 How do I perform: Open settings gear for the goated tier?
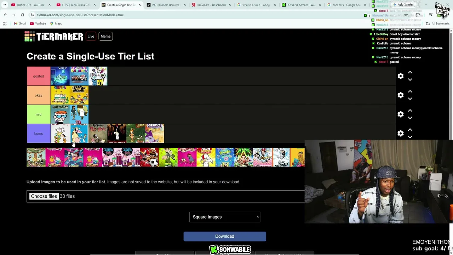tap(401, 76)
